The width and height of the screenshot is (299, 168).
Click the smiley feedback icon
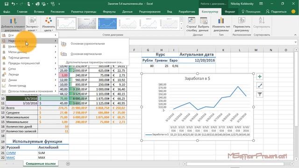pyautogui.click(x=293, y=11)
